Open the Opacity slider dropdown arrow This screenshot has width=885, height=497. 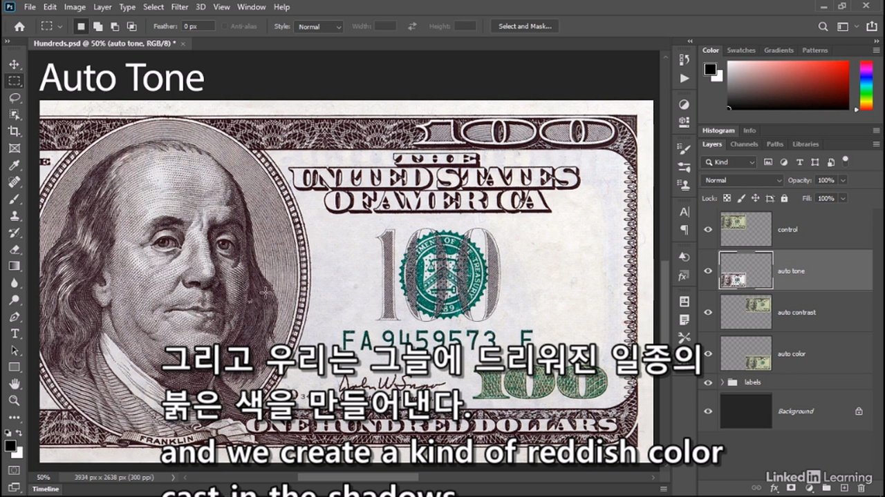click(x=843, y=180)
